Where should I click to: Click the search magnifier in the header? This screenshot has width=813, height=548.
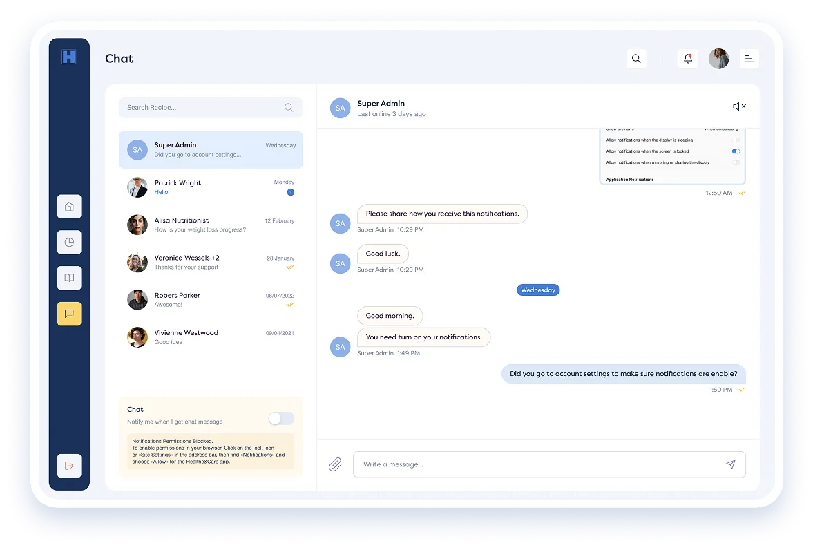pos(636,59)
